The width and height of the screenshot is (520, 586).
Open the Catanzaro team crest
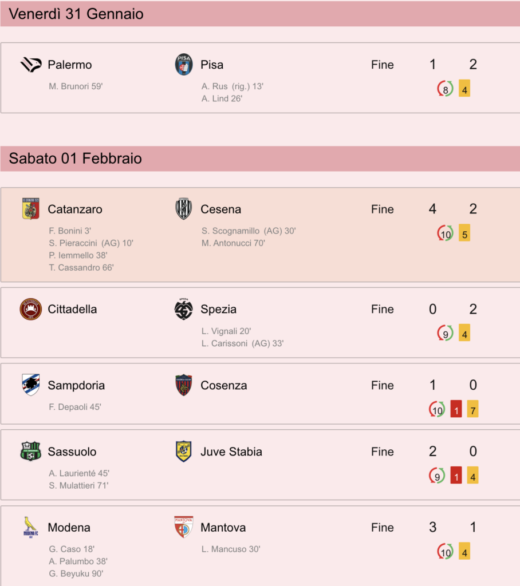[x=31, y=209]
